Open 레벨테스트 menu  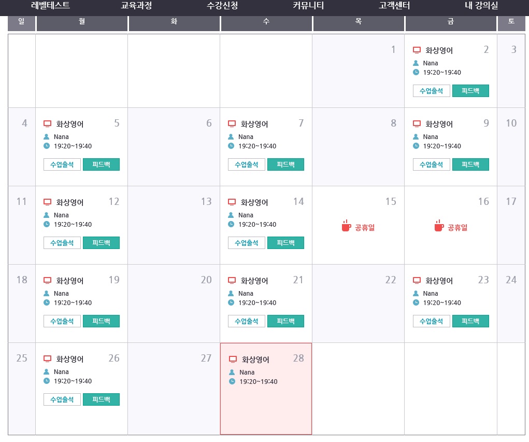(50, 6)
